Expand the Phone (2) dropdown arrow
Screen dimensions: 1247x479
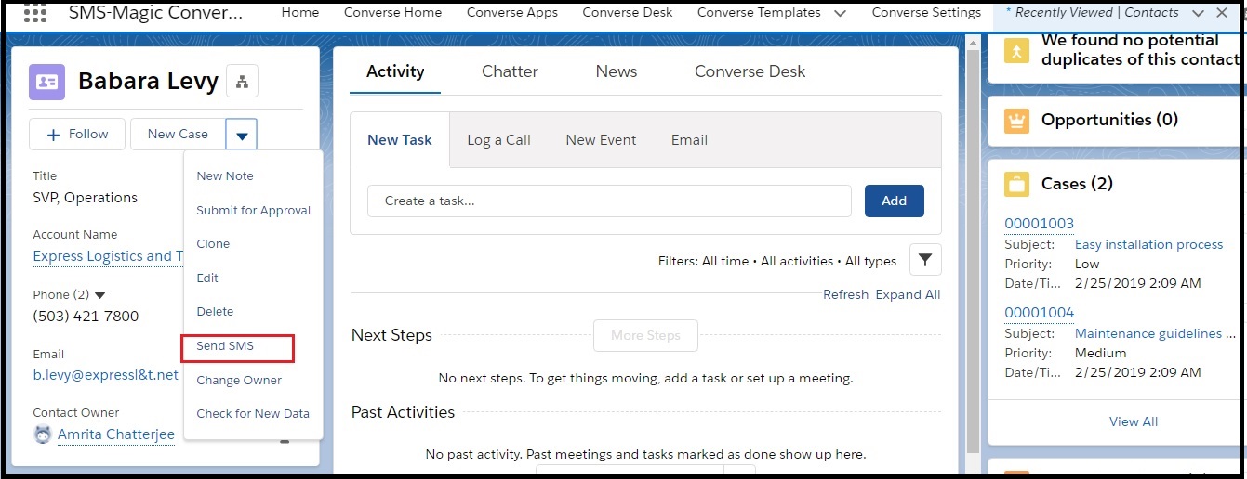coord(100,295)
